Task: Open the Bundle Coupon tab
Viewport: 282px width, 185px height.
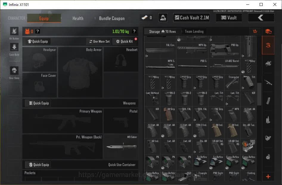Action: click(112, 18)
